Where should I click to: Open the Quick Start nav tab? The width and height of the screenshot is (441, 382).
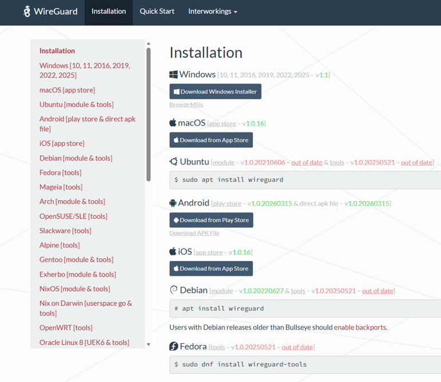[157, 11]
